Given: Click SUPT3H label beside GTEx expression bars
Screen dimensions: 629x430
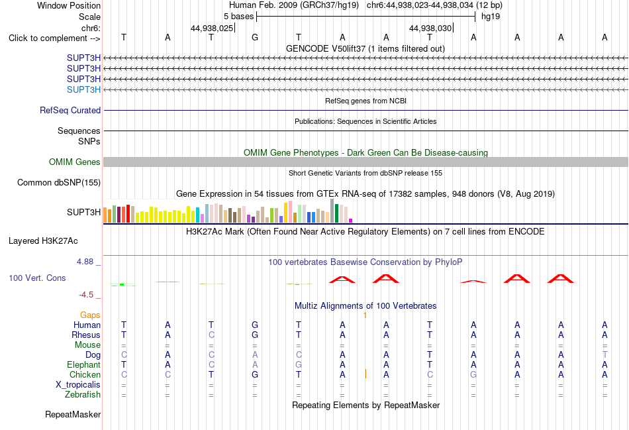Looking at the screenshot, I should (83, 212).
